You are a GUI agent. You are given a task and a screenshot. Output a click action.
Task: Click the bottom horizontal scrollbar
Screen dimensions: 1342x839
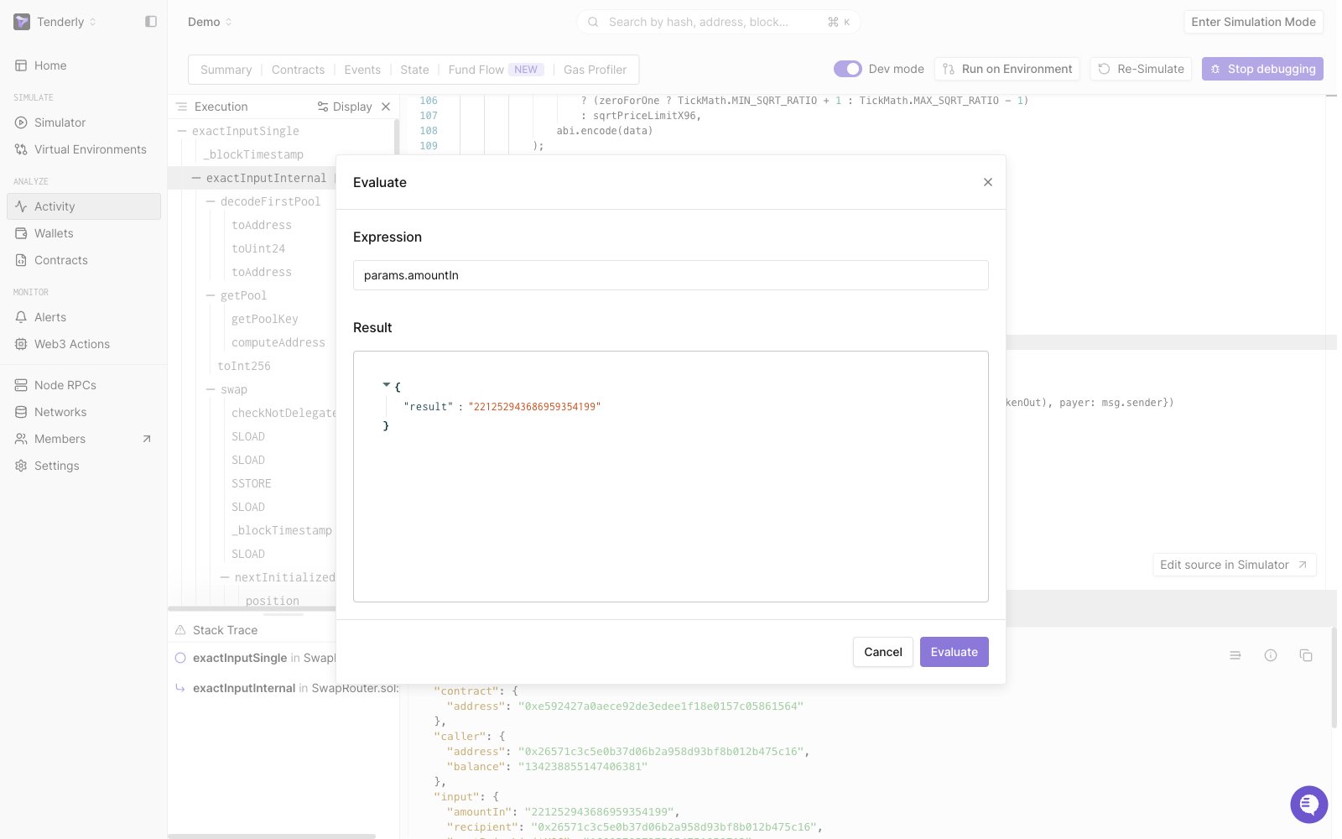[x=272, y=836]
